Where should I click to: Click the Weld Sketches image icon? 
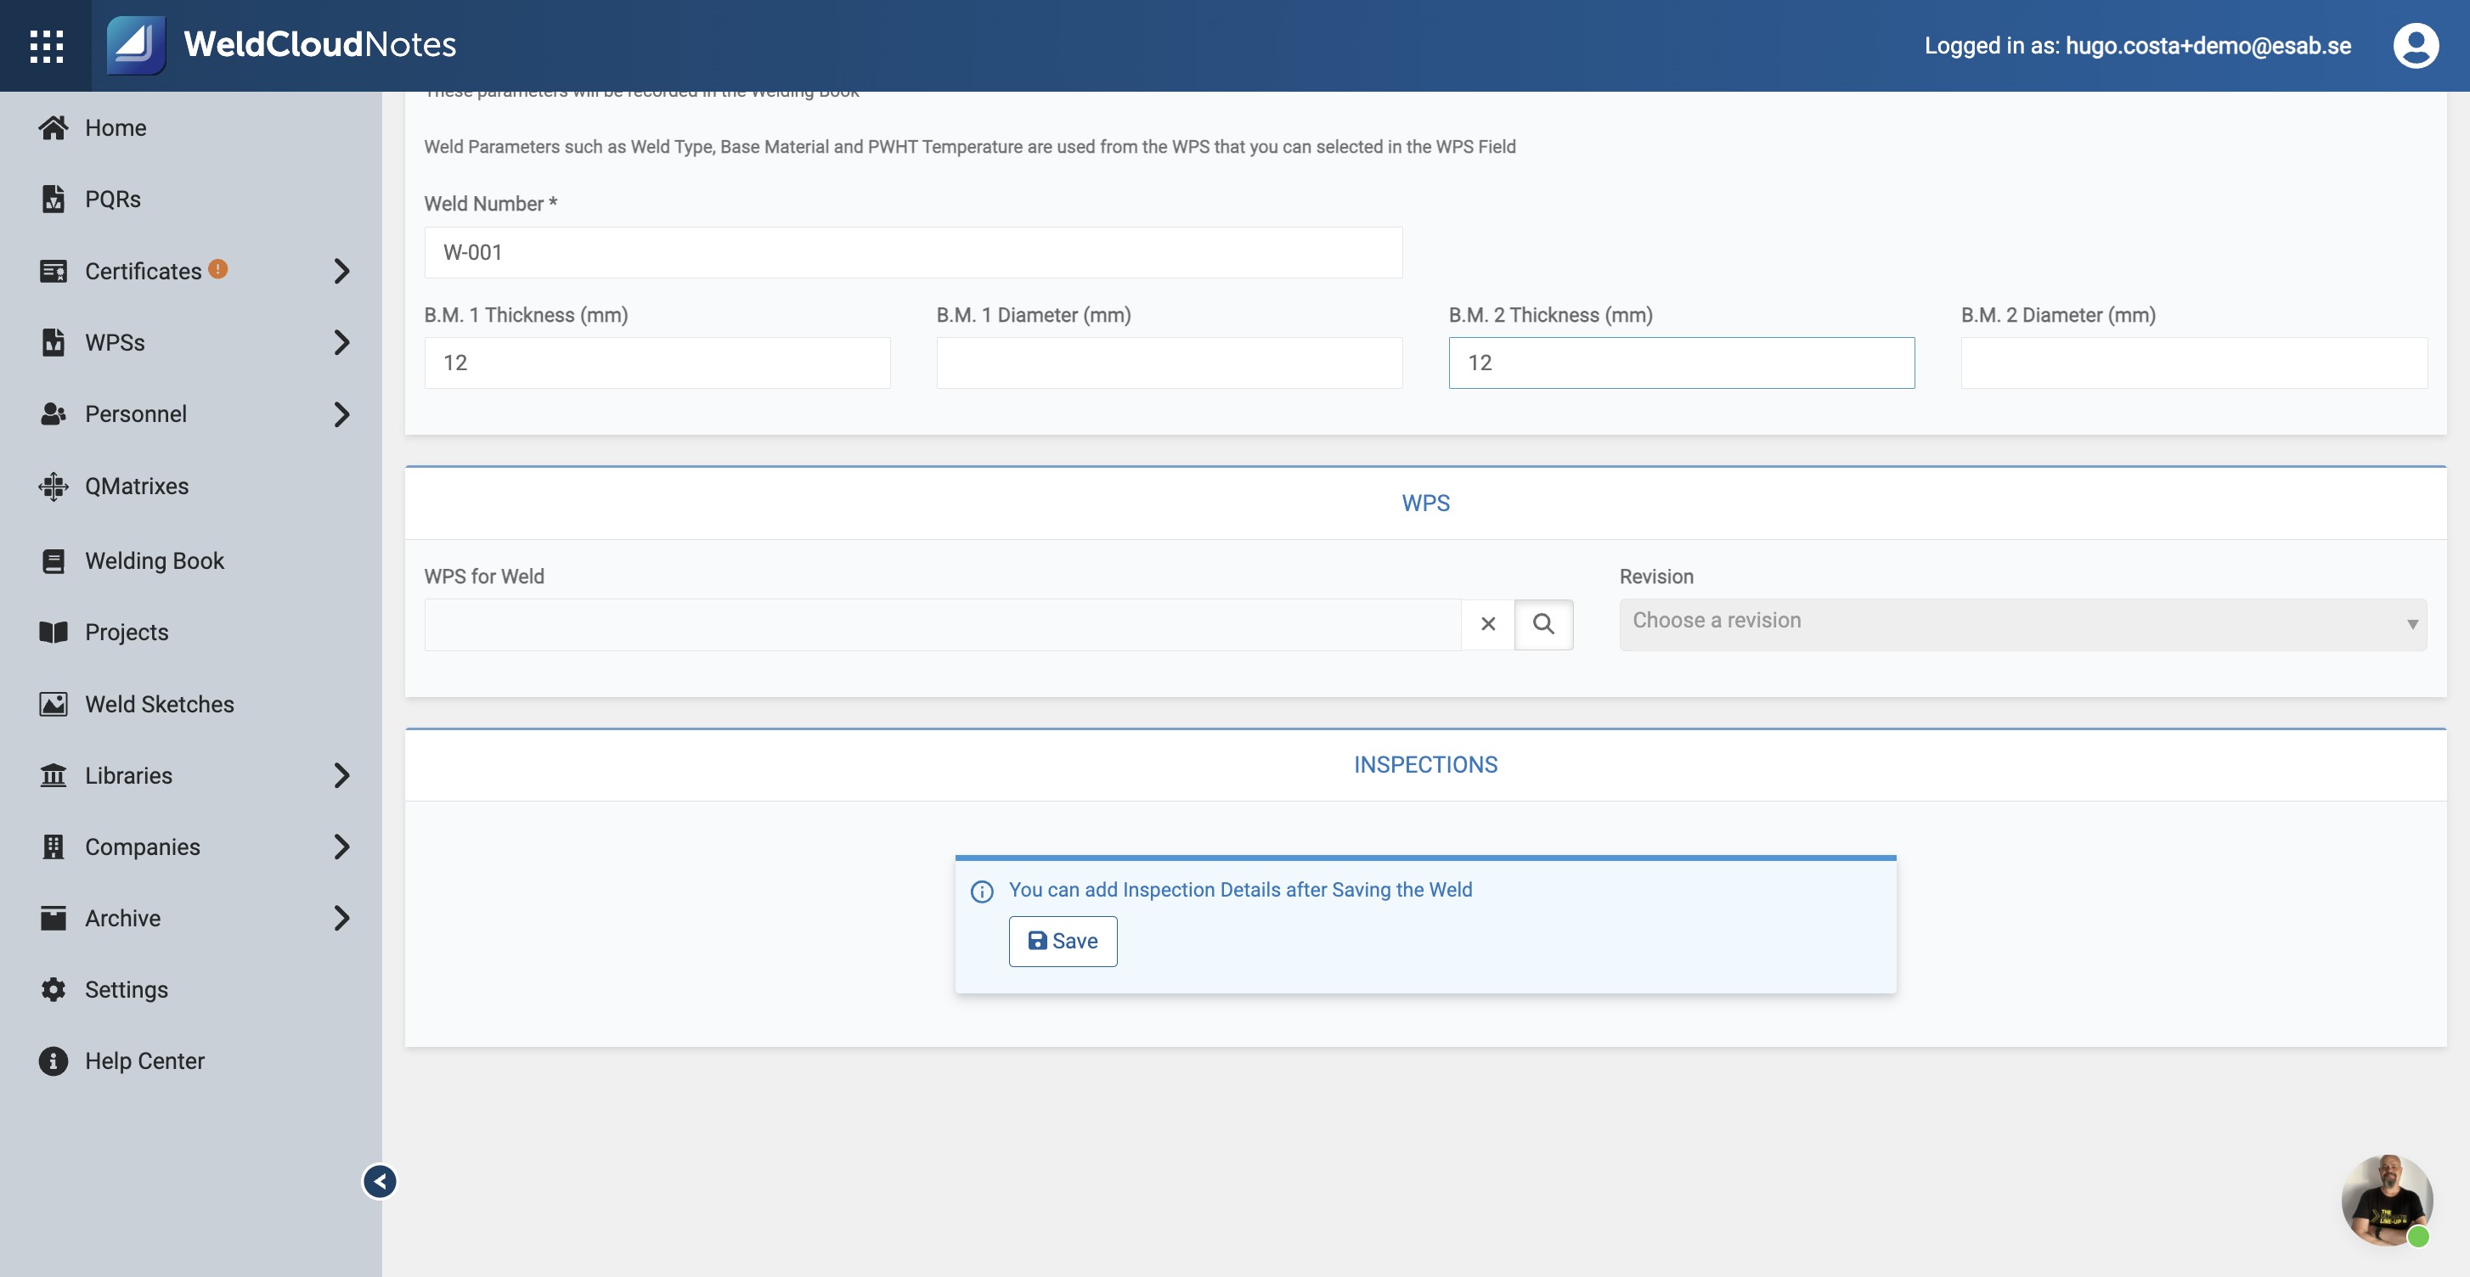pos(54,704)
